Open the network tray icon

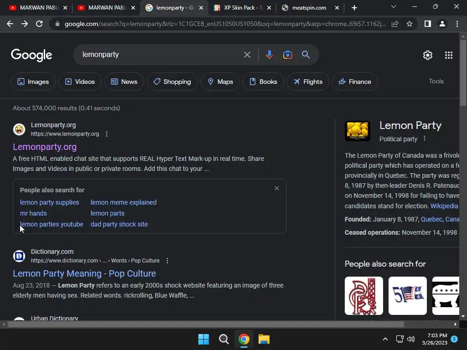(x=400, y=339)
